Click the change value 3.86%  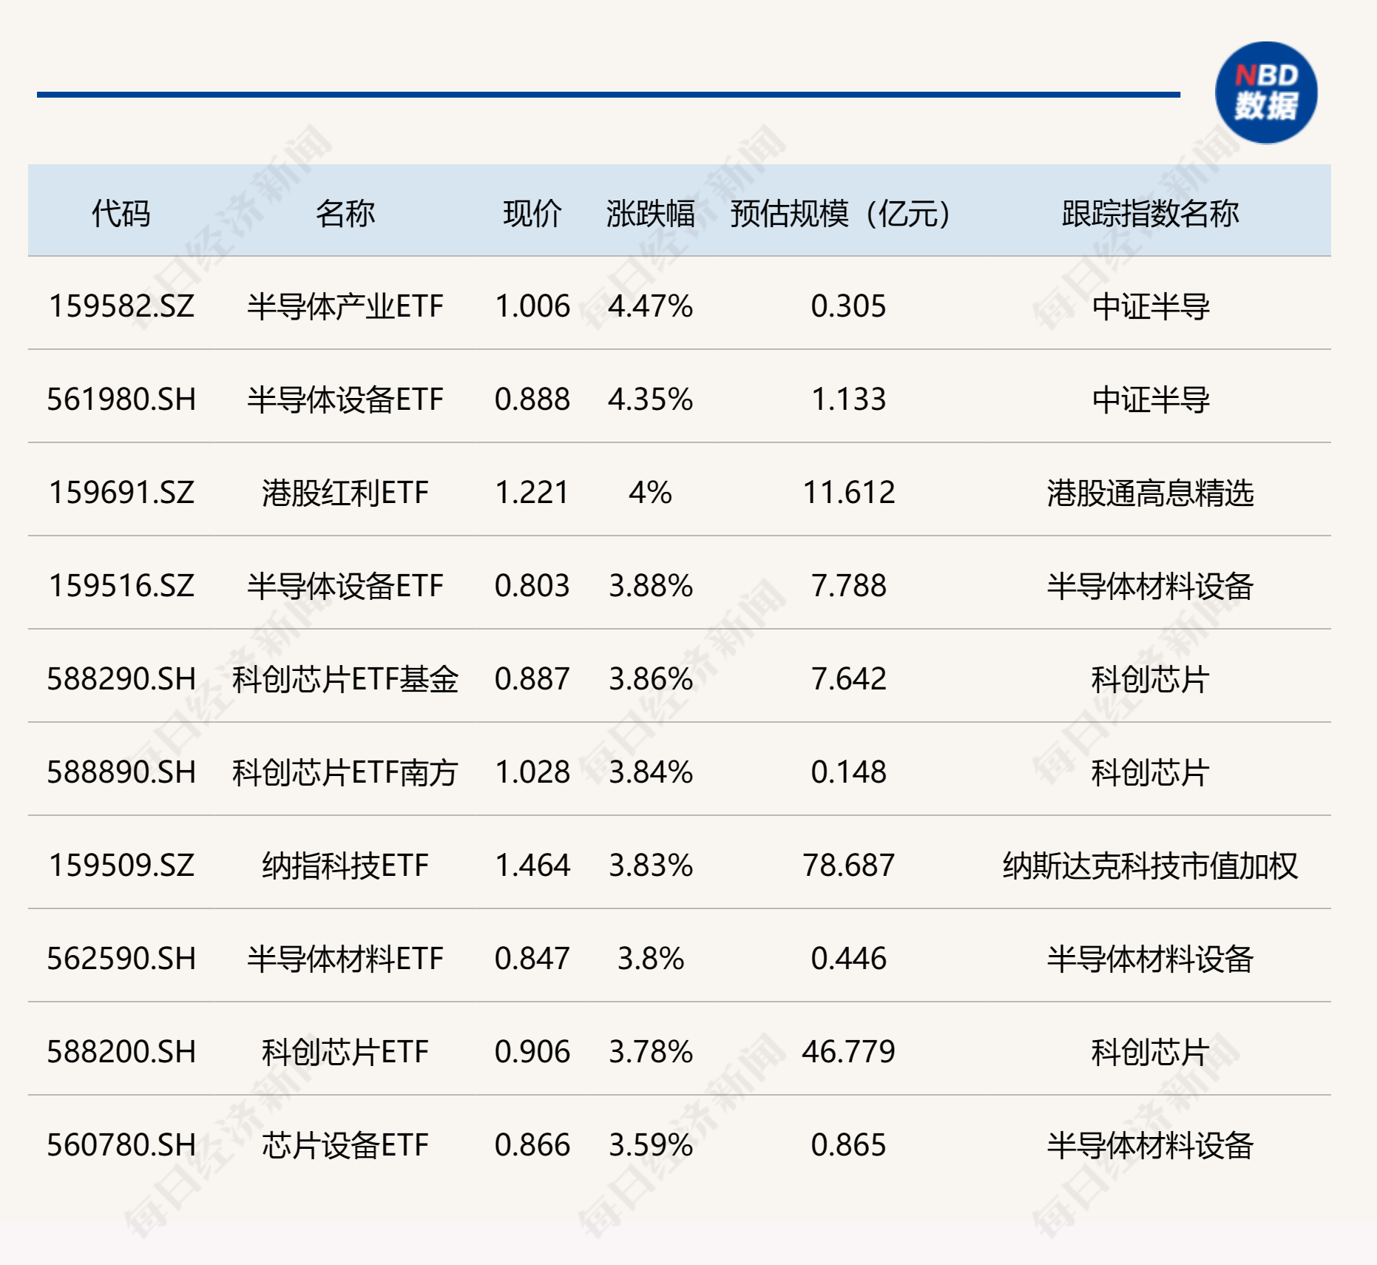click(651, 679)
